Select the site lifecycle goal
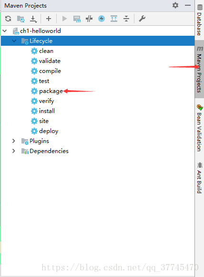 click(44, 121)
